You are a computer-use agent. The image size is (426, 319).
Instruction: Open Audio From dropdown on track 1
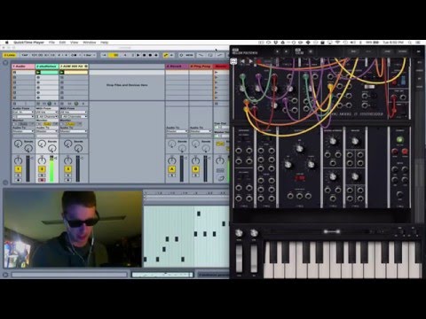23,113
